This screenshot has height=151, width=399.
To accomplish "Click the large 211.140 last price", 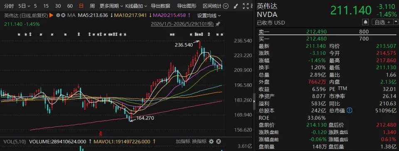I will tap(351, 10).
